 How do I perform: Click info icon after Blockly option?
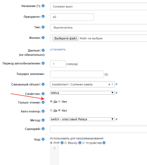coord(80,143)
